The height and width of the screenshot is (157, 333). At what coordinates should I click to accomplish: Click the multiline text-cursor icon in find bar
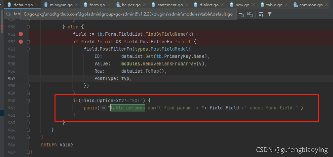tap(261, 14)
